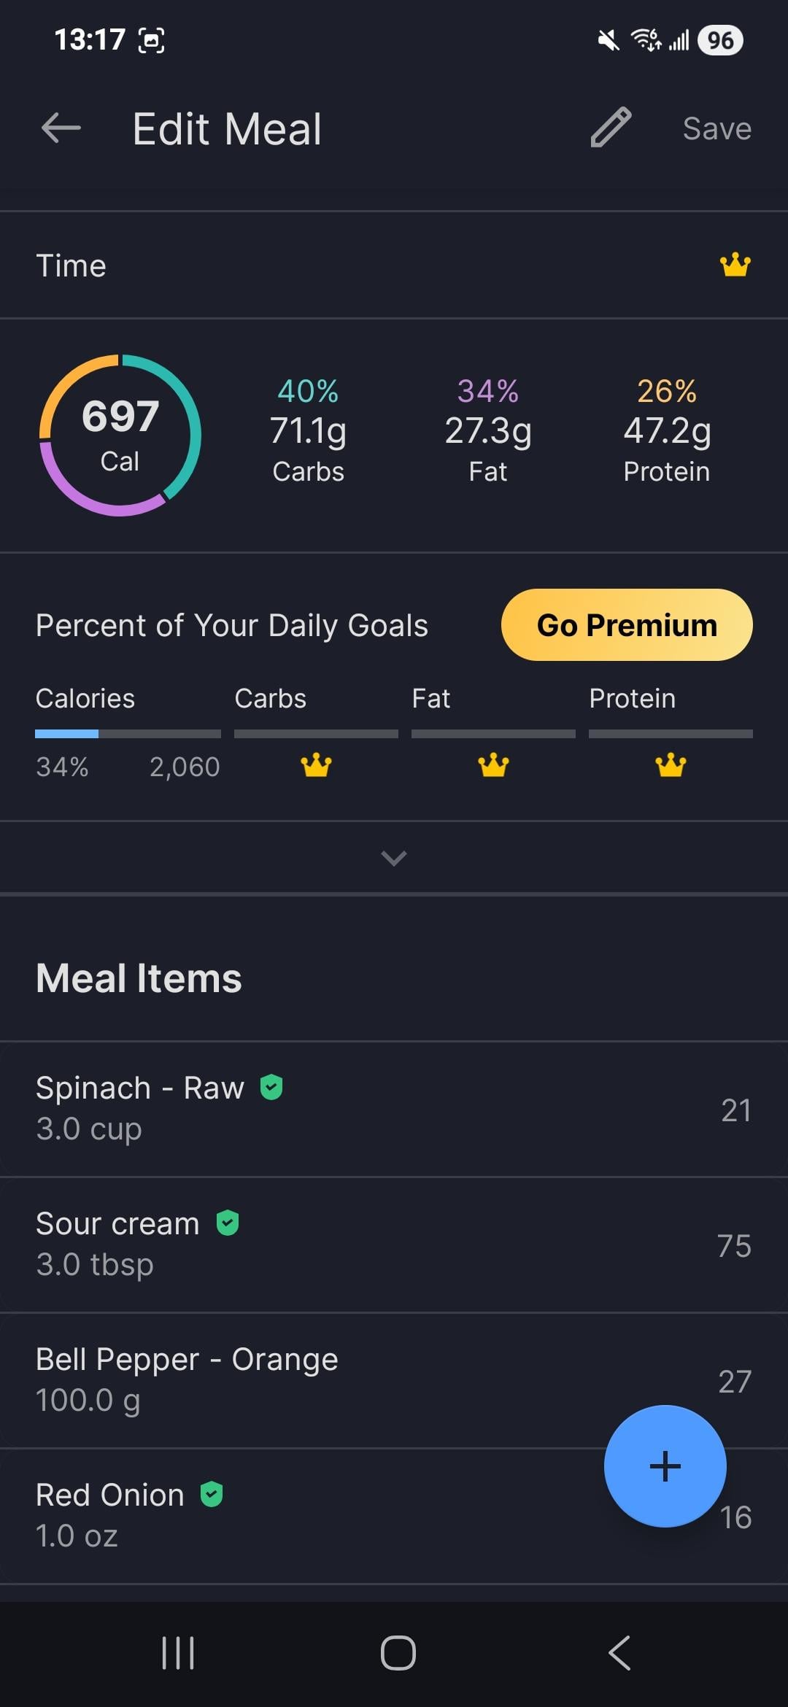Tap the crown under Fat goal
This screenshot has height=1707, width=788.
click(493, 765)
